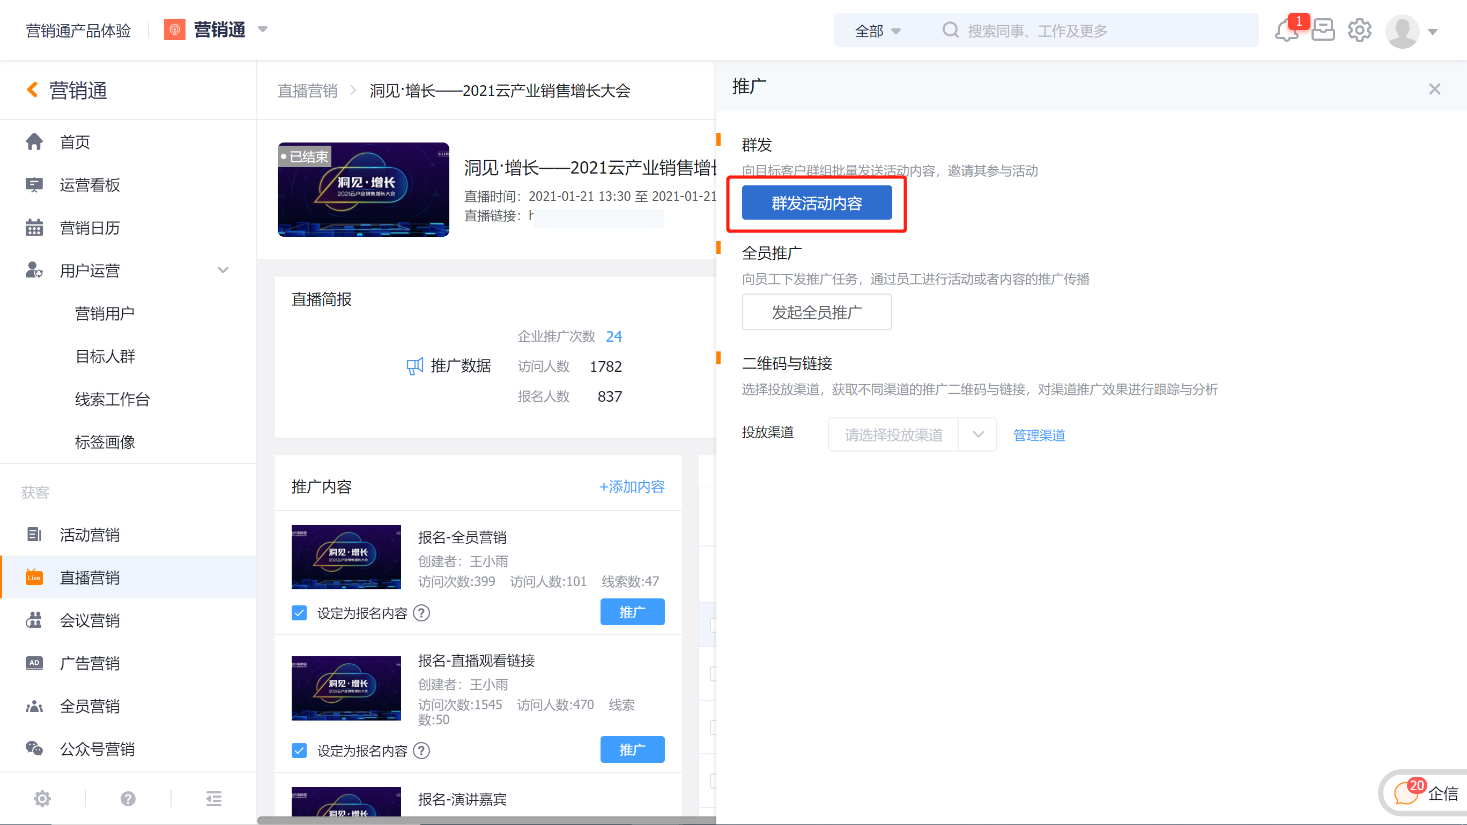Viewport: 1467px width, 825px height.
Task: Open the sidebar bottom settings gear
Action: point(42,799)
